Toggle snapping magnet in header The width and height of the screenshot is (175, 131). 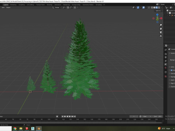pyautogui.click(x=68, y=8)
